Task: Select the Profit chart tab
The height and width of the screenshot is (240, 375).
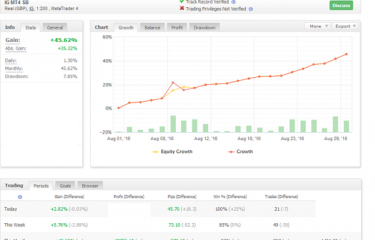Action: 177,28
